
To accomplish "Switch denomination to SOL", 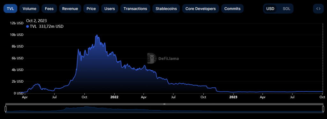I will [286, 9].
